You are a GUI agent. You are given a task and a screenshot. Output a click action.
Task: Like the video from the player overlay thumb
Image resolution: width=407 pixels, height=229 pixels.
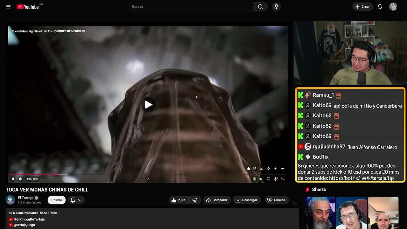(249, 169)
